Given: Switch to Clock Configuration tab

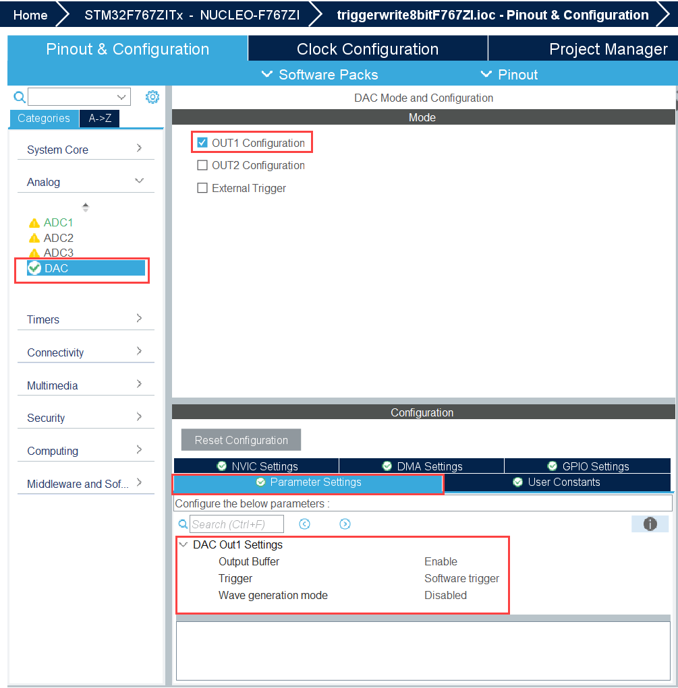Looking at the screenshot, I should [x=367, y=49].
